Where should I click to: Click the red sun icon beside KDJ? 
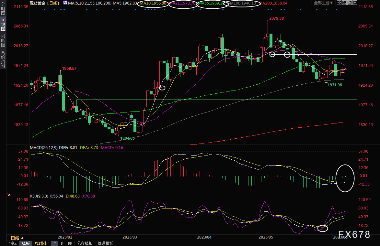[9, 196]
